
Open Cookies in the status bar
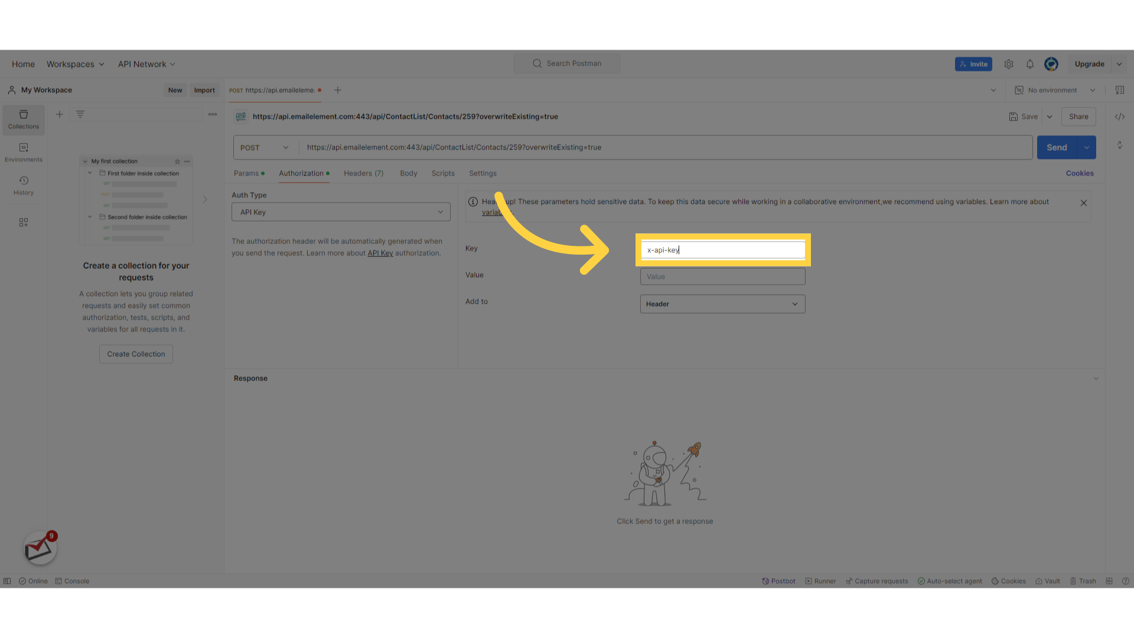coord(1009,581)
